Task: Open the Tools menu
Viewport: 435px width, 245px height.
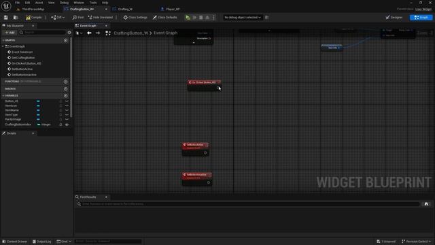Action: (93, 3)
